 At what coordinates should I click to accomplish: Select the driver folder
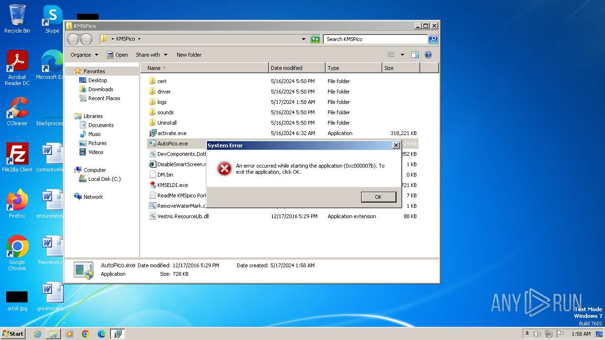[x=164, y=92]
